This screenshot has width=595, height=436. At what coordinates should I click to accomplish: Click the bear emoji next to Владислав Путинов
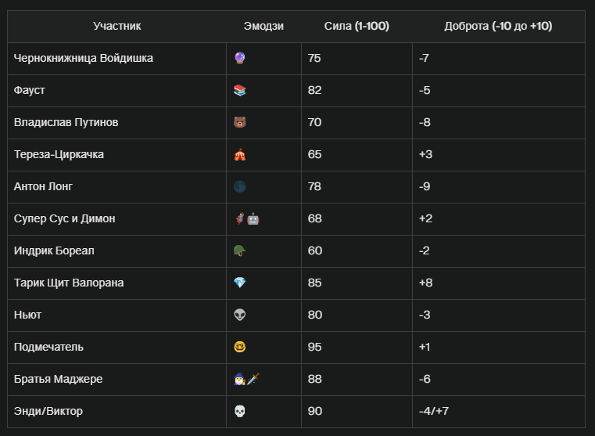240,122
